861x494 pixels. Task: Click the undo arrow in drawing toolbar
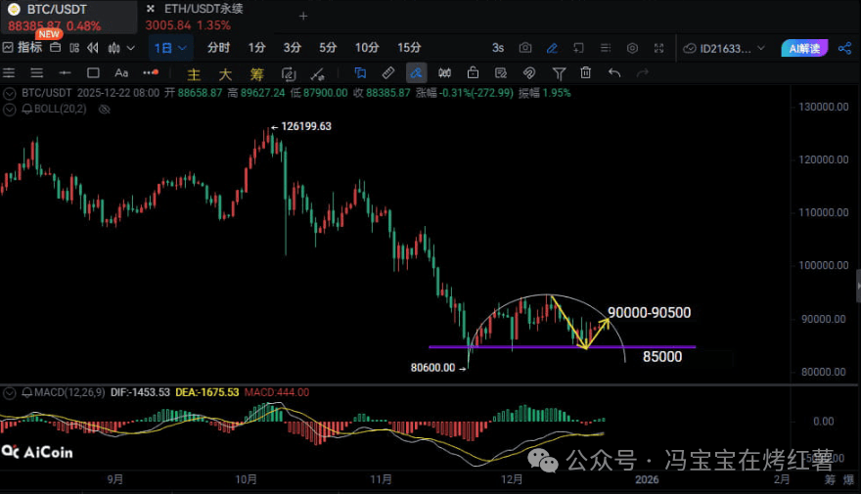click(x=614, y=72)
